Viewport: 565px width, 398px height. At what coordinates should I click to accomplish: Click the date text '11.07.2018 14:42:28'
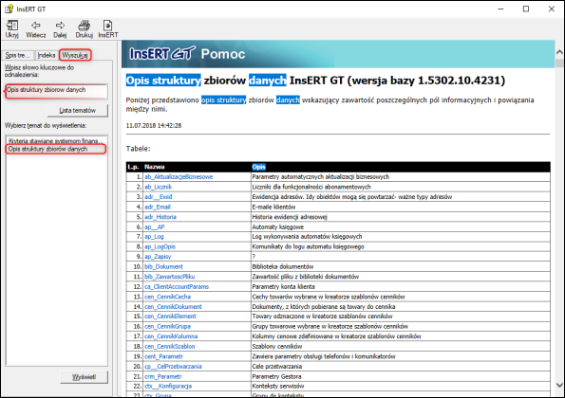[154, 125]
